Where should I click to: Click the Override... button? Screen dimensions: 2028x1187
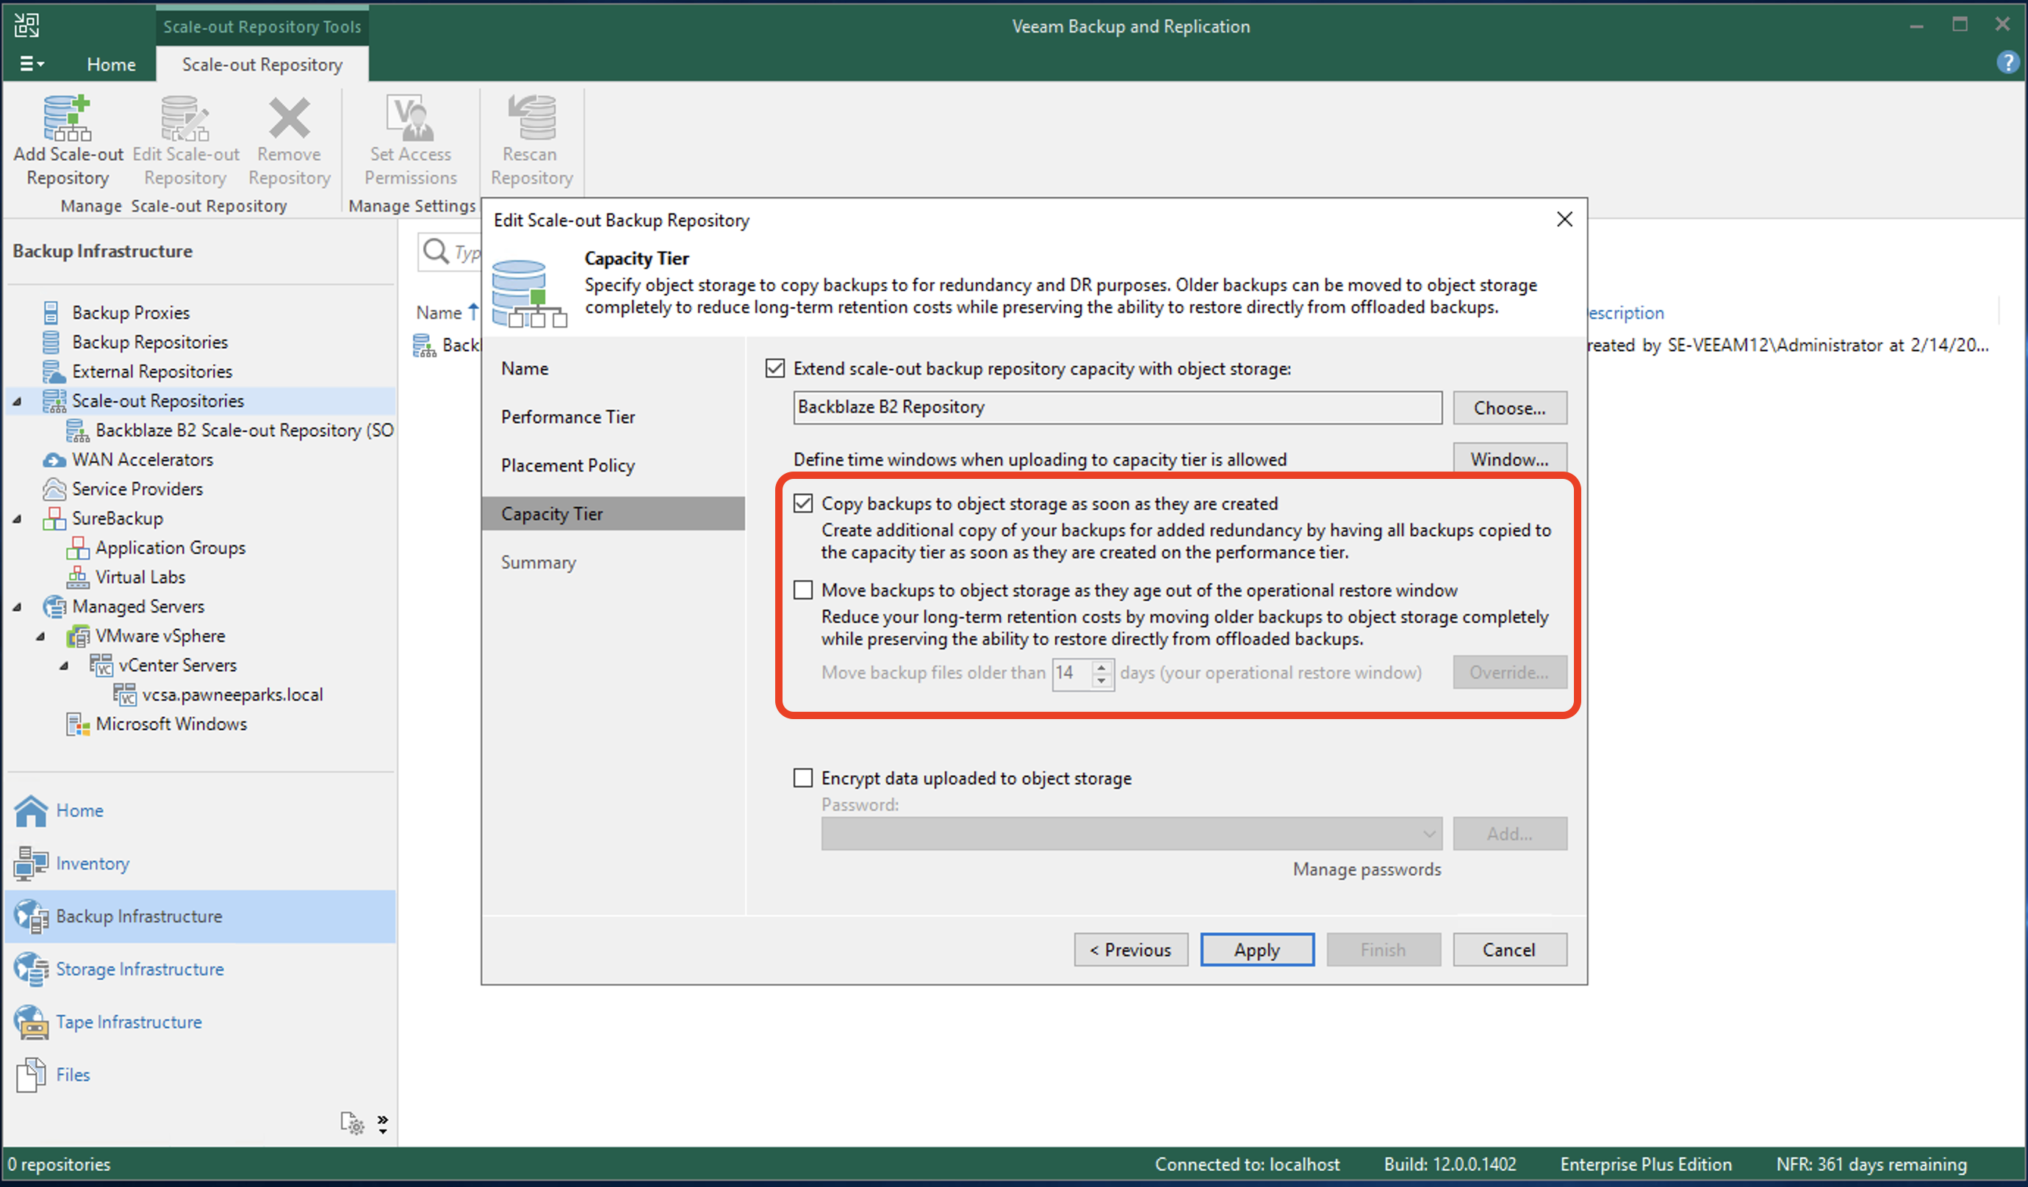click(1509, 673)
